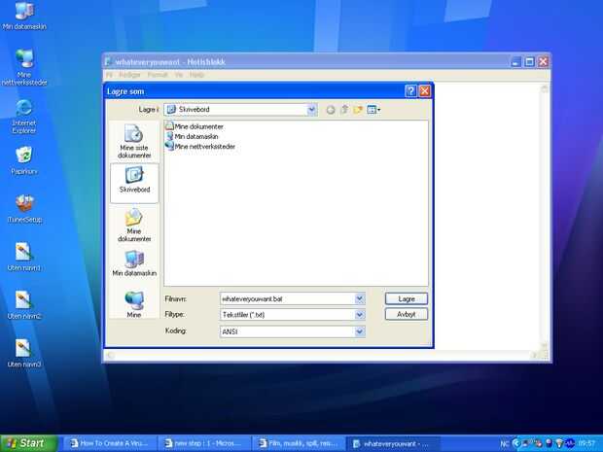Select Min datamaskin in places bar
603x452 pixels.
[134, 263]
